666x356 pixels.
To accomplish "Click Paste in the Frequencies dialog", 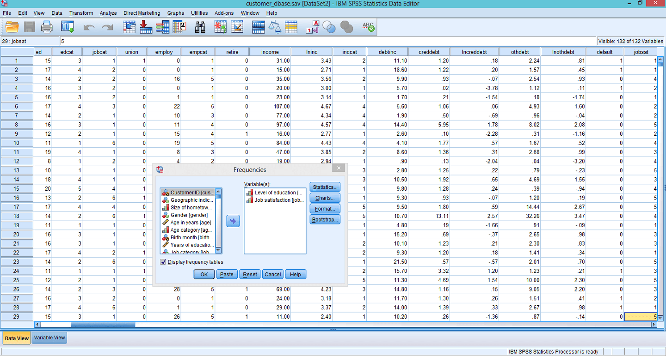I will [227, 274].
